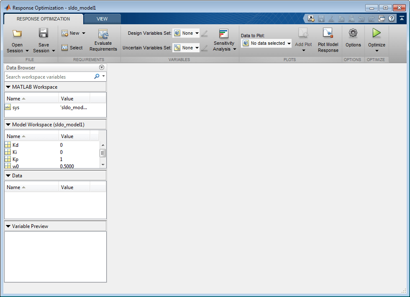Click the Model Workspace scrollbar down arrow

click(x=103, y=165)
